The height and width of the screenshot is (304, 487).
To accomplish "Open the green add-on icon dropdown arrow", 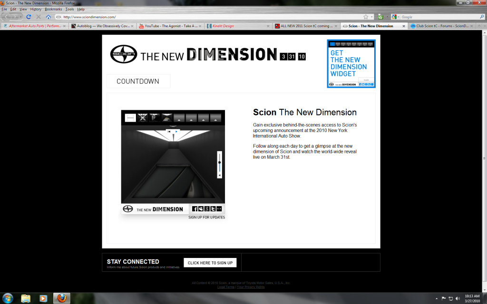I will coord(387,17).
